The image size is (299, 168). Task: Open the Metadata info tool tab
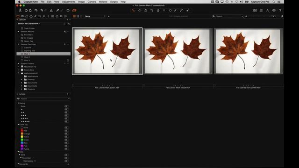coord(57,16)
